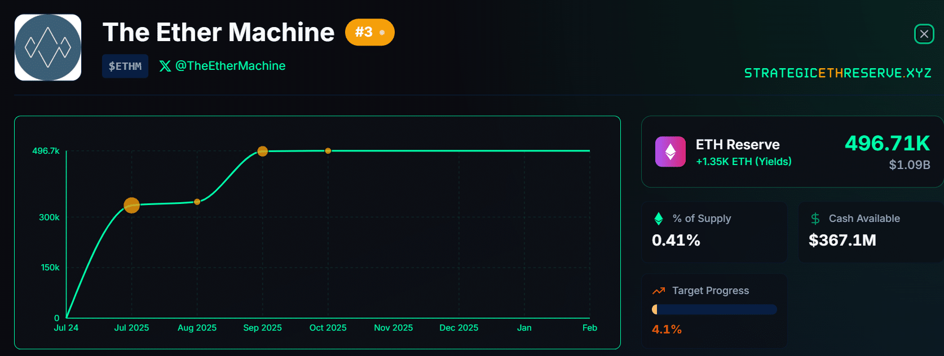Click the X (Twitter) logo icon
The image size is (944, 356).
click(165, 66)
